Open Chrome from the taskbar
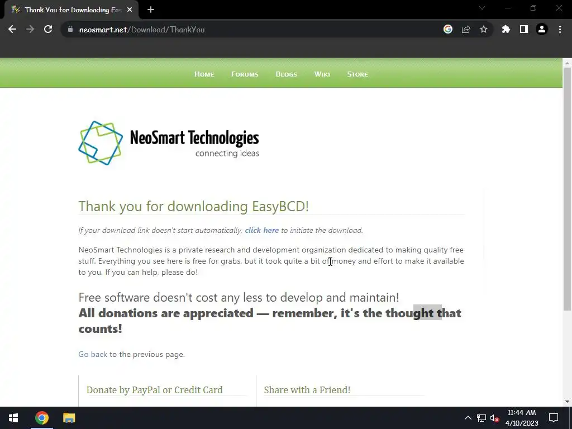Screen dimensions: 572x429 42,418
